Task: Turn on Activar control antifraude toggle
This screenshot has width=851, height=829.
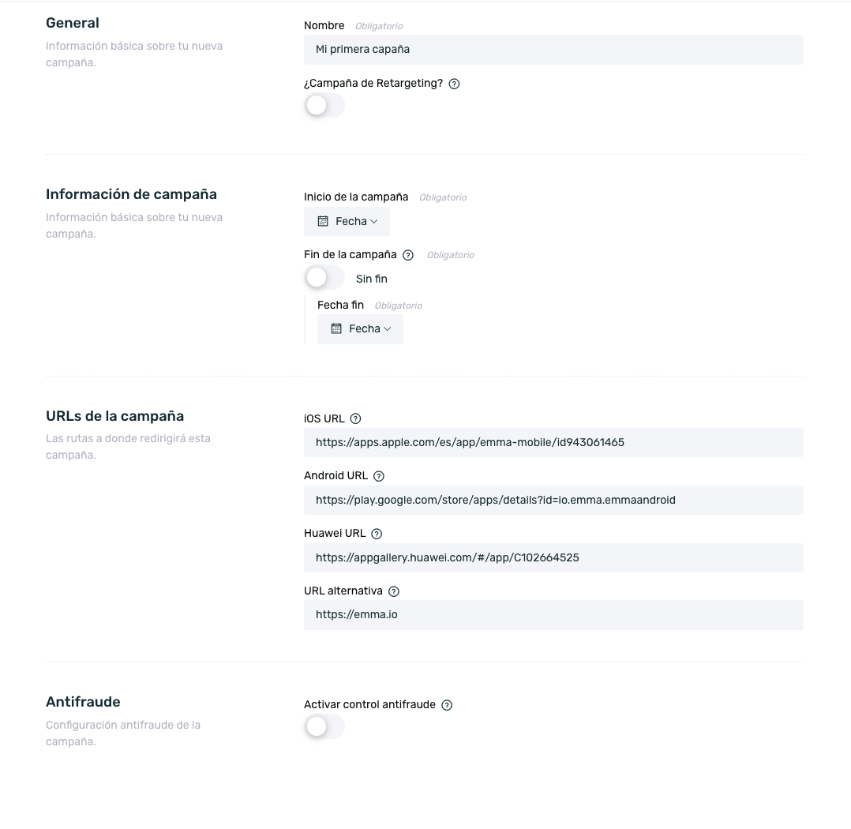Action: 324,726
